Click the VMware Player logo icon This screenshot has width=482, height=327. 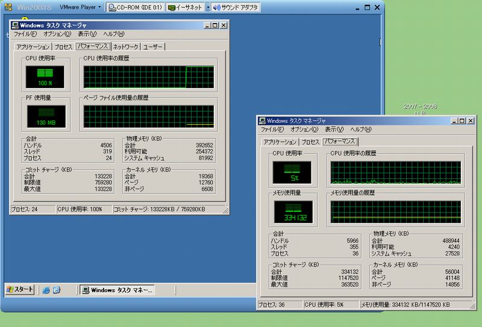(x=8, y=7)
